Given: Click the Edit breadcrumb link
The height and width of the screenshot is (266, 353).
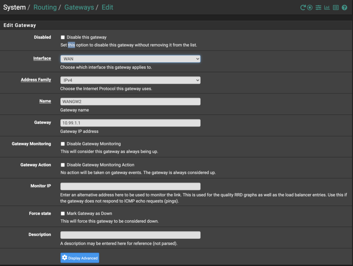Looking at the screenshot, I should pos(107,7).
